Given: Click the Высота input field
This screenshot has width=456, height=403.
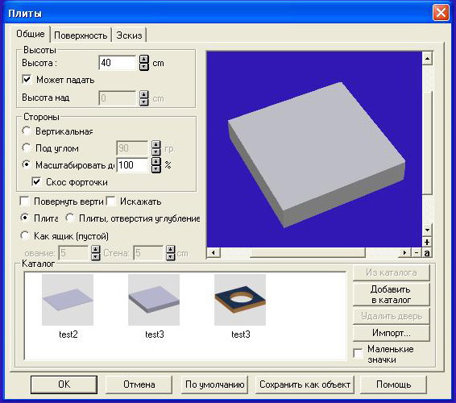Looking at the screenshot, I should 117,63.
